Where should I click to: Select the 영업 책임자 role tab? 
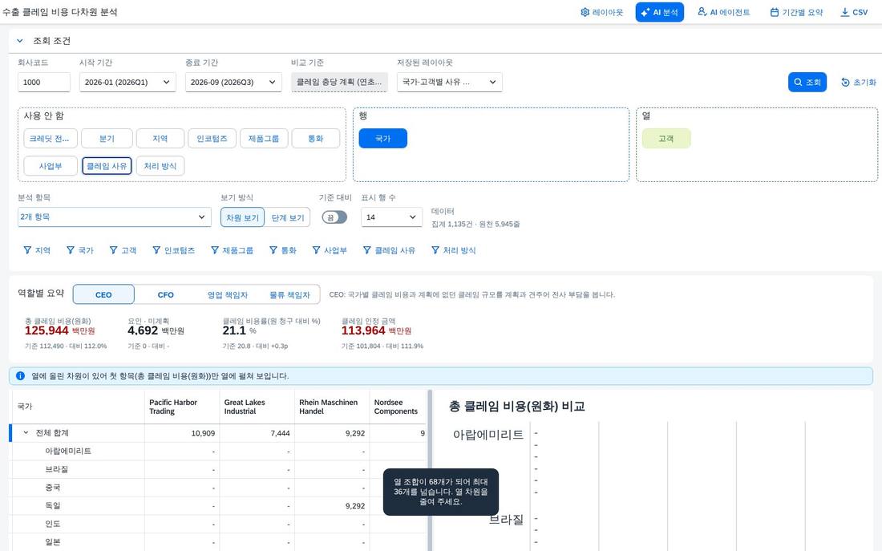coord(227,294)
